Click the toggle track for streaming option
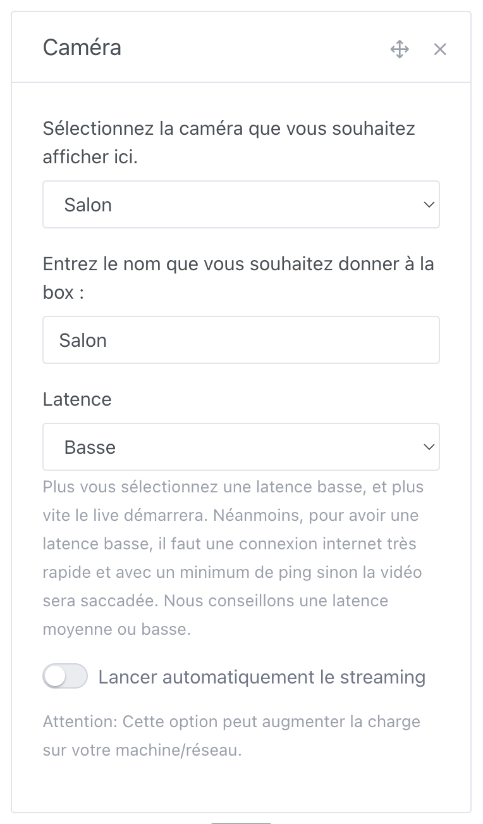This screenshot has width=483, height=824. [65, 676]
